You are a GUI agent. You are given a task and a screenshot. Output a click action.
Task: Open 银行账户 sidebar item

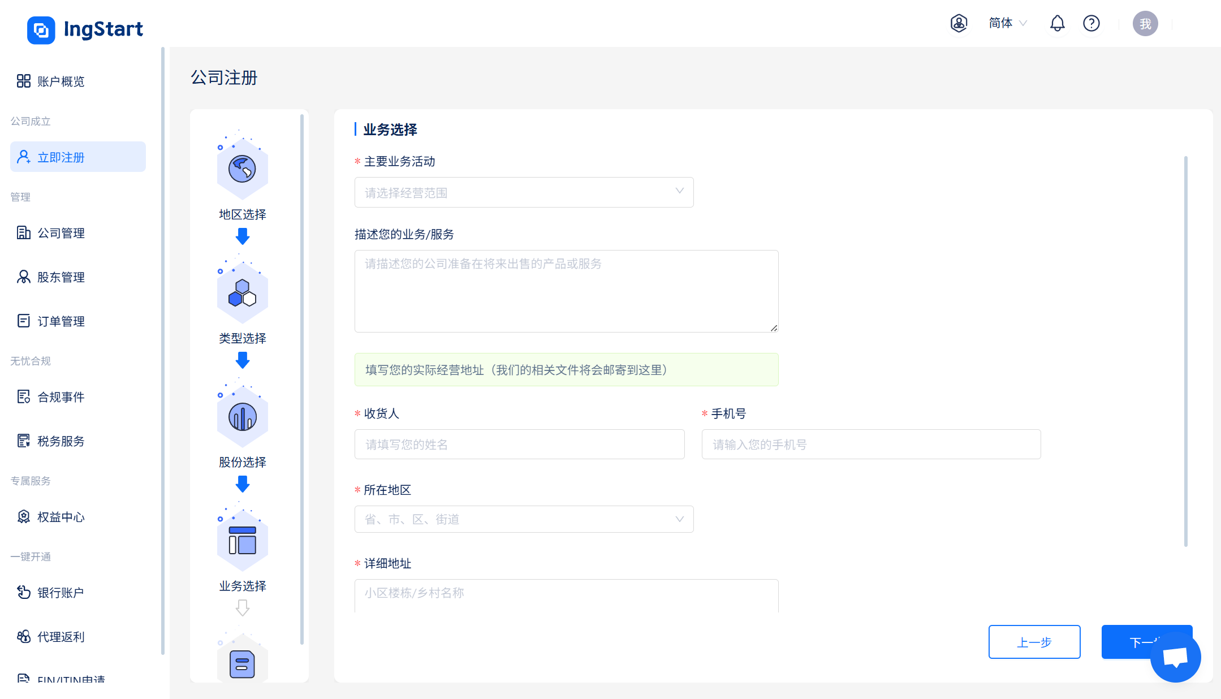[x=61, y=593]
